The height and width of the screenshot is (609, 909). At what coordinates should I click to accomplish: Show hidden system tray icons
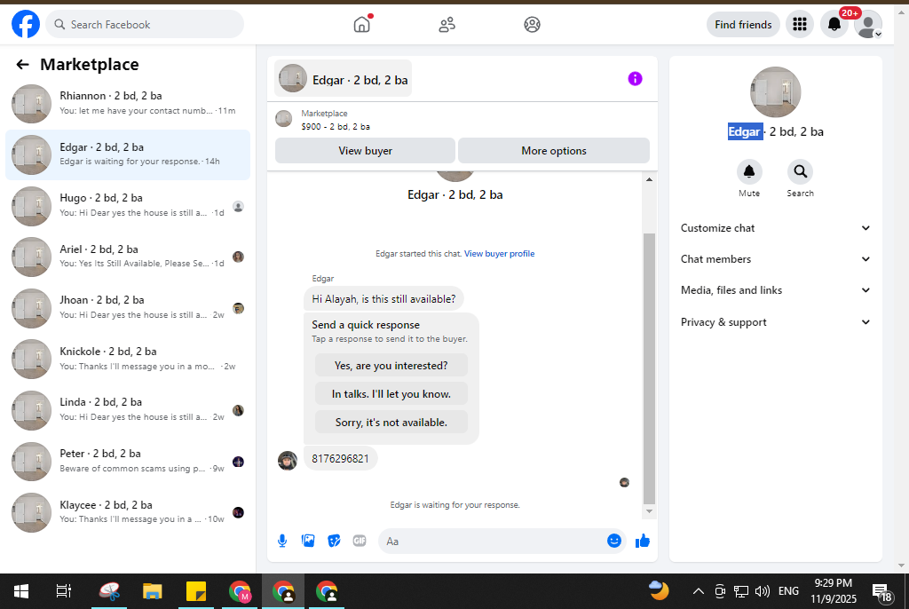point(699,591)
